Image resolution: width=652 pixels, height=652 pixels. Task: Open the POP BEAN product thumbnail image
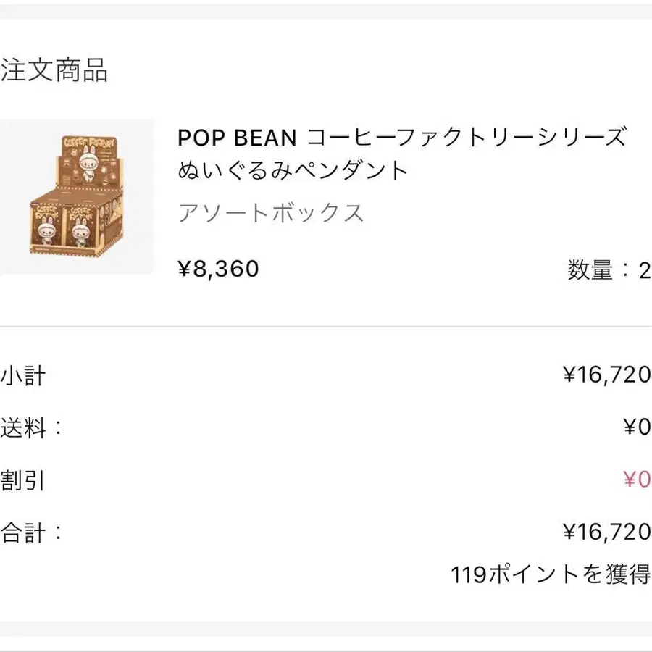pos(77,197)
